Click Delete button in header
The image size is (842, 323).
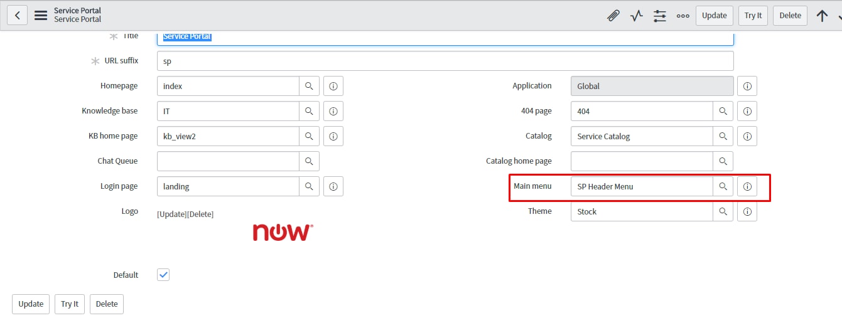coord(790,16)
